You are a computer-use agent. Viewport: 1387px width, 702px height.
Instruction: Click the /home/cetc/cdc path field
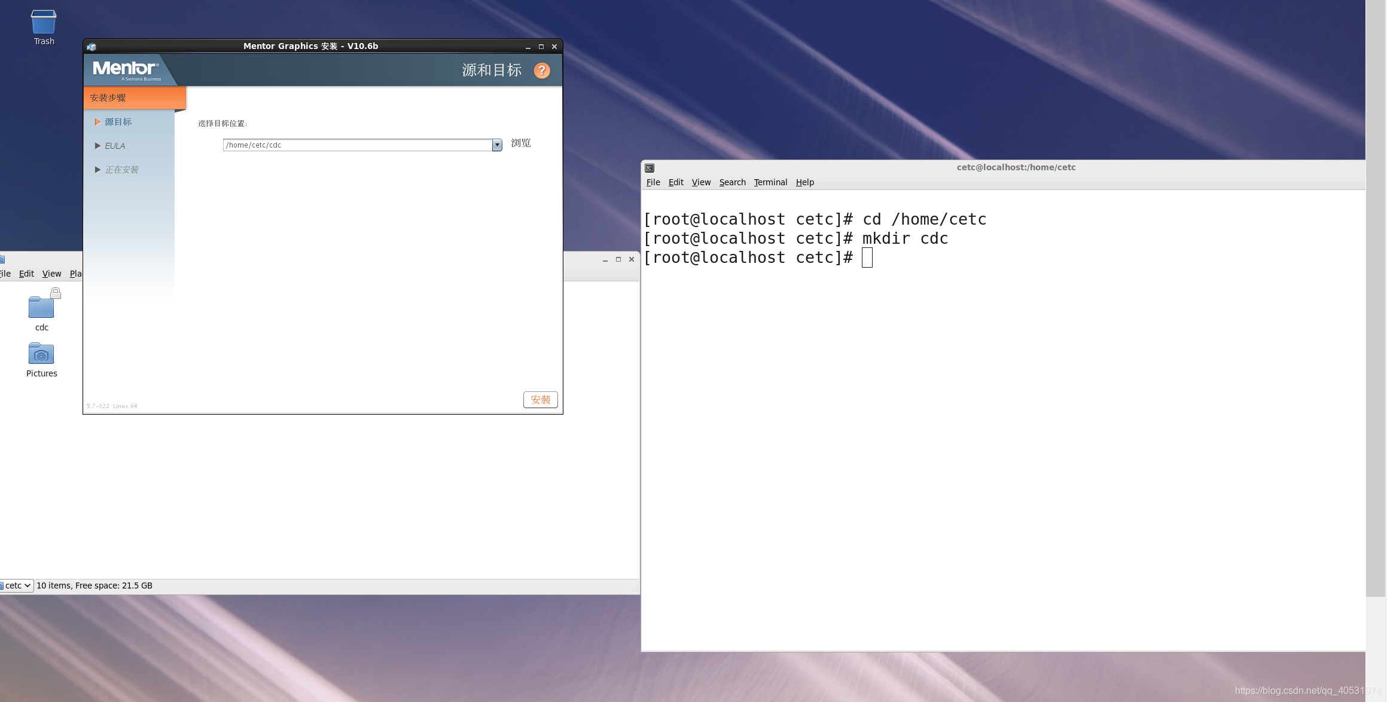point(358,145)
